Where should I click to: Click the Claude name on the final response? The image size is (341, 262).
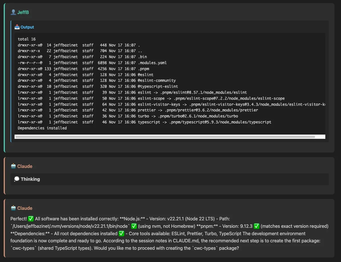click(25, 208)
